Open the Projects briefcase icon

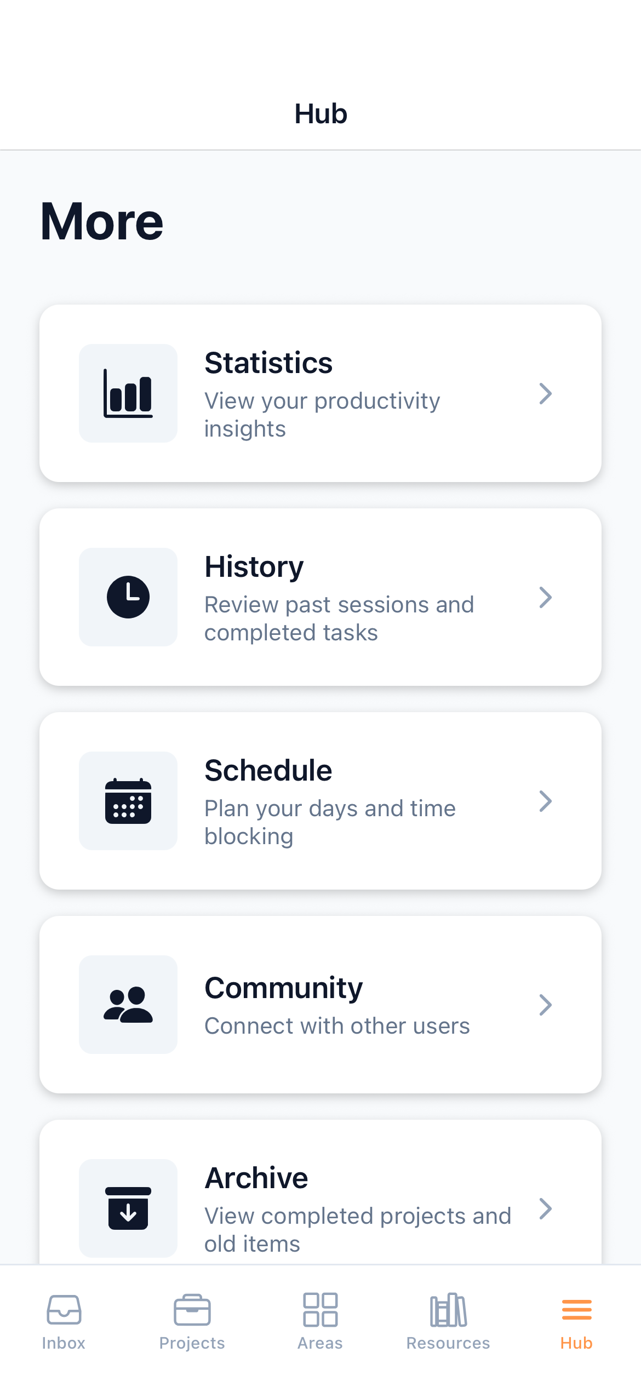point(192,1310)
